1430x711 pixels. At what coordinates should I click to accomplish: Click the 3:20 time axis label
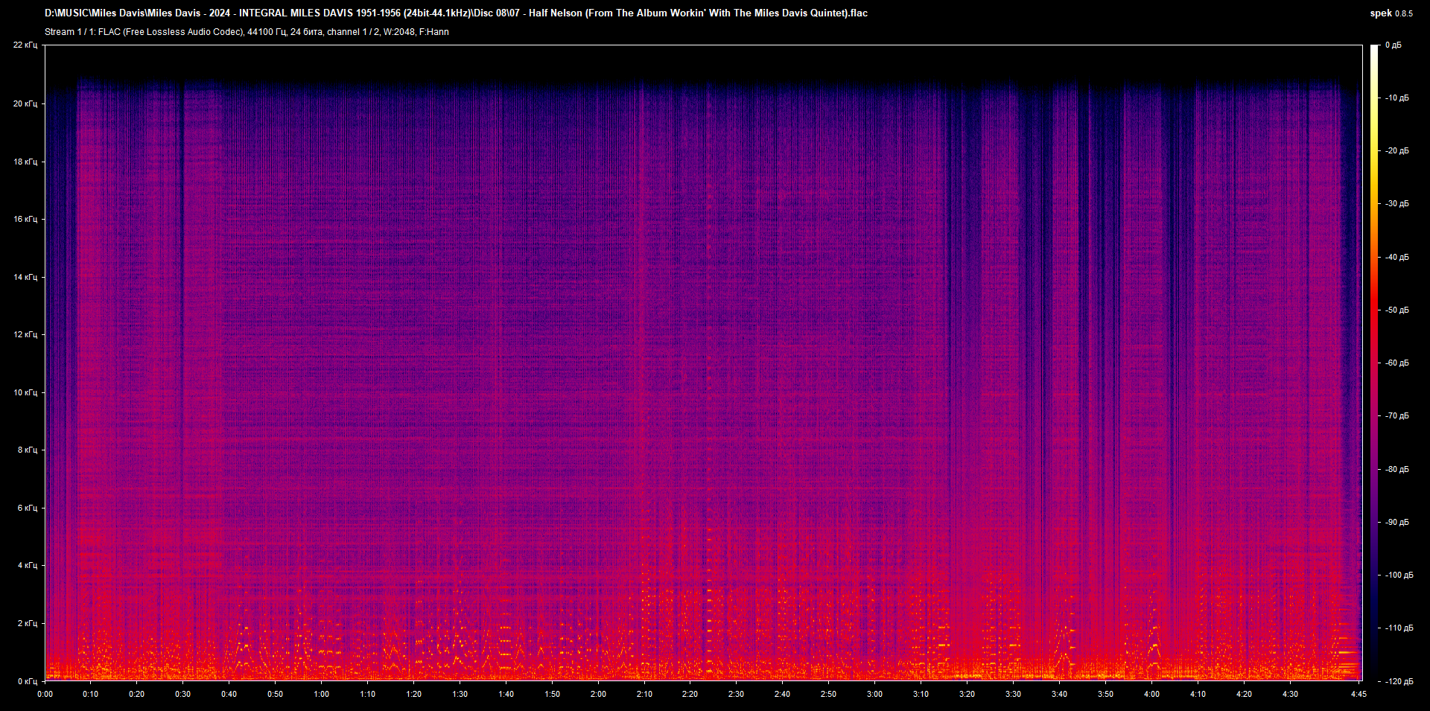967,694
